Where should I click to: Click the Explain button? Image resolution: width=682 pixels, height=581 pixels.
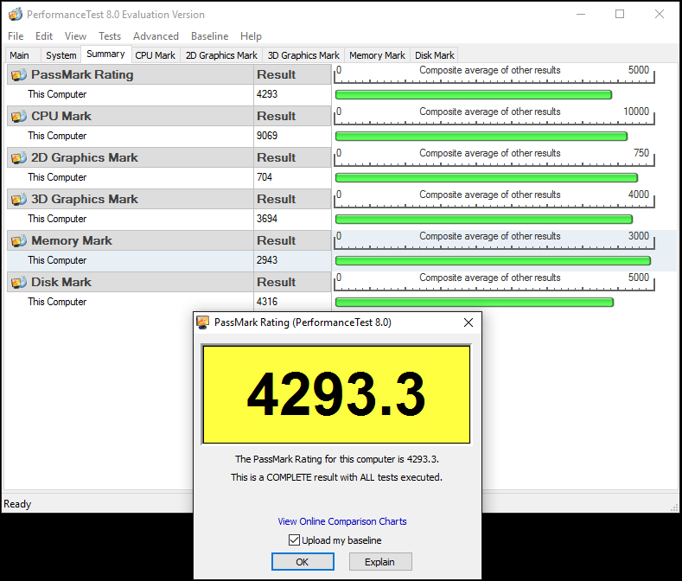point(380,562)
